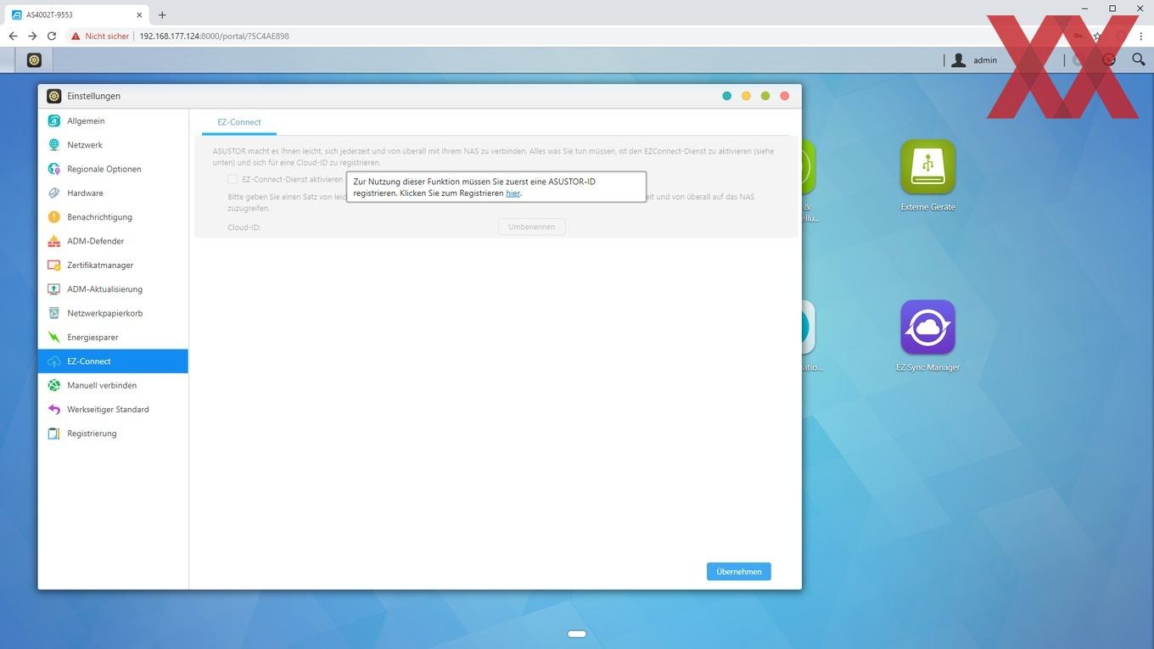Go to ADM-Defender settings
This screenshot has height=649, width=1154.
point(113,241)
